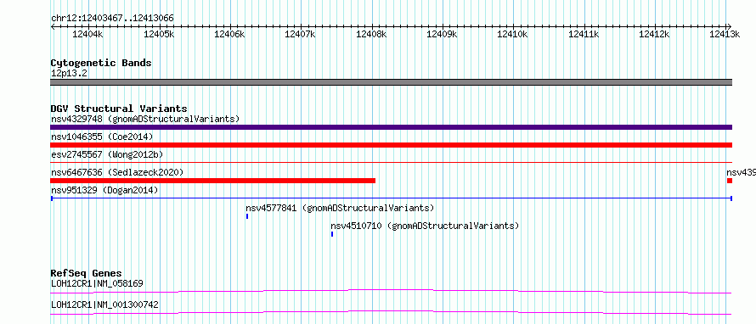
Task: Click the gray 12p13.2 cytogenetic band bar
Action: (392, 82)
